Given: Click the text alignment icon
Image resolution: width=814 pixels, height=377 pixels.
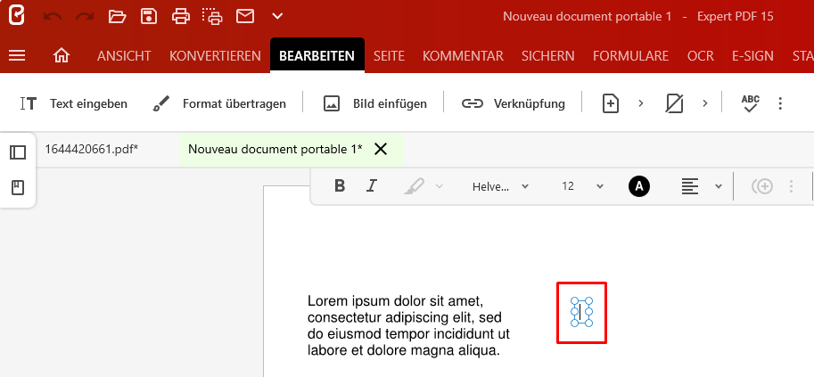Looking at the screenshot, I should coord(690,186).
